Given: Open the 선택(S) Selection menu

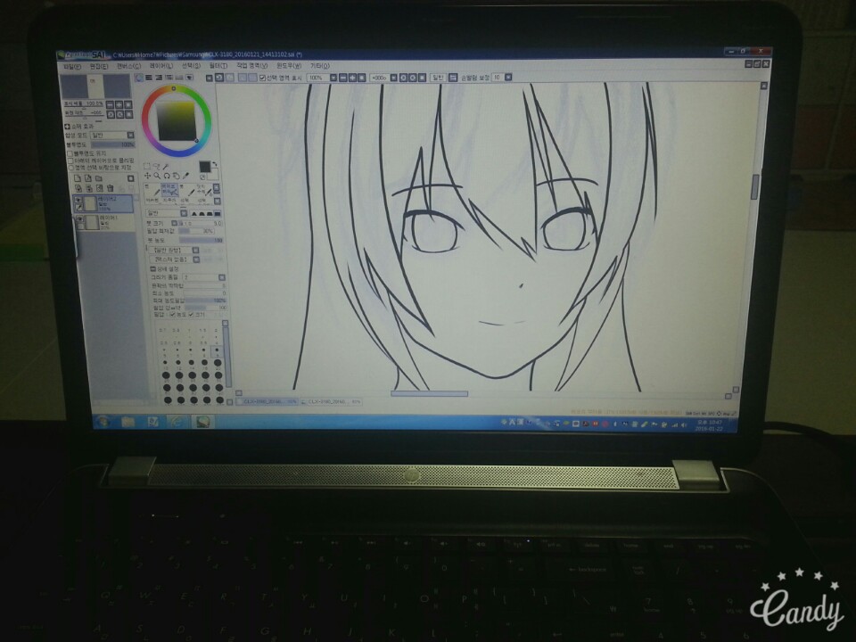Looking at the screenshot, I should click(192, 66).
